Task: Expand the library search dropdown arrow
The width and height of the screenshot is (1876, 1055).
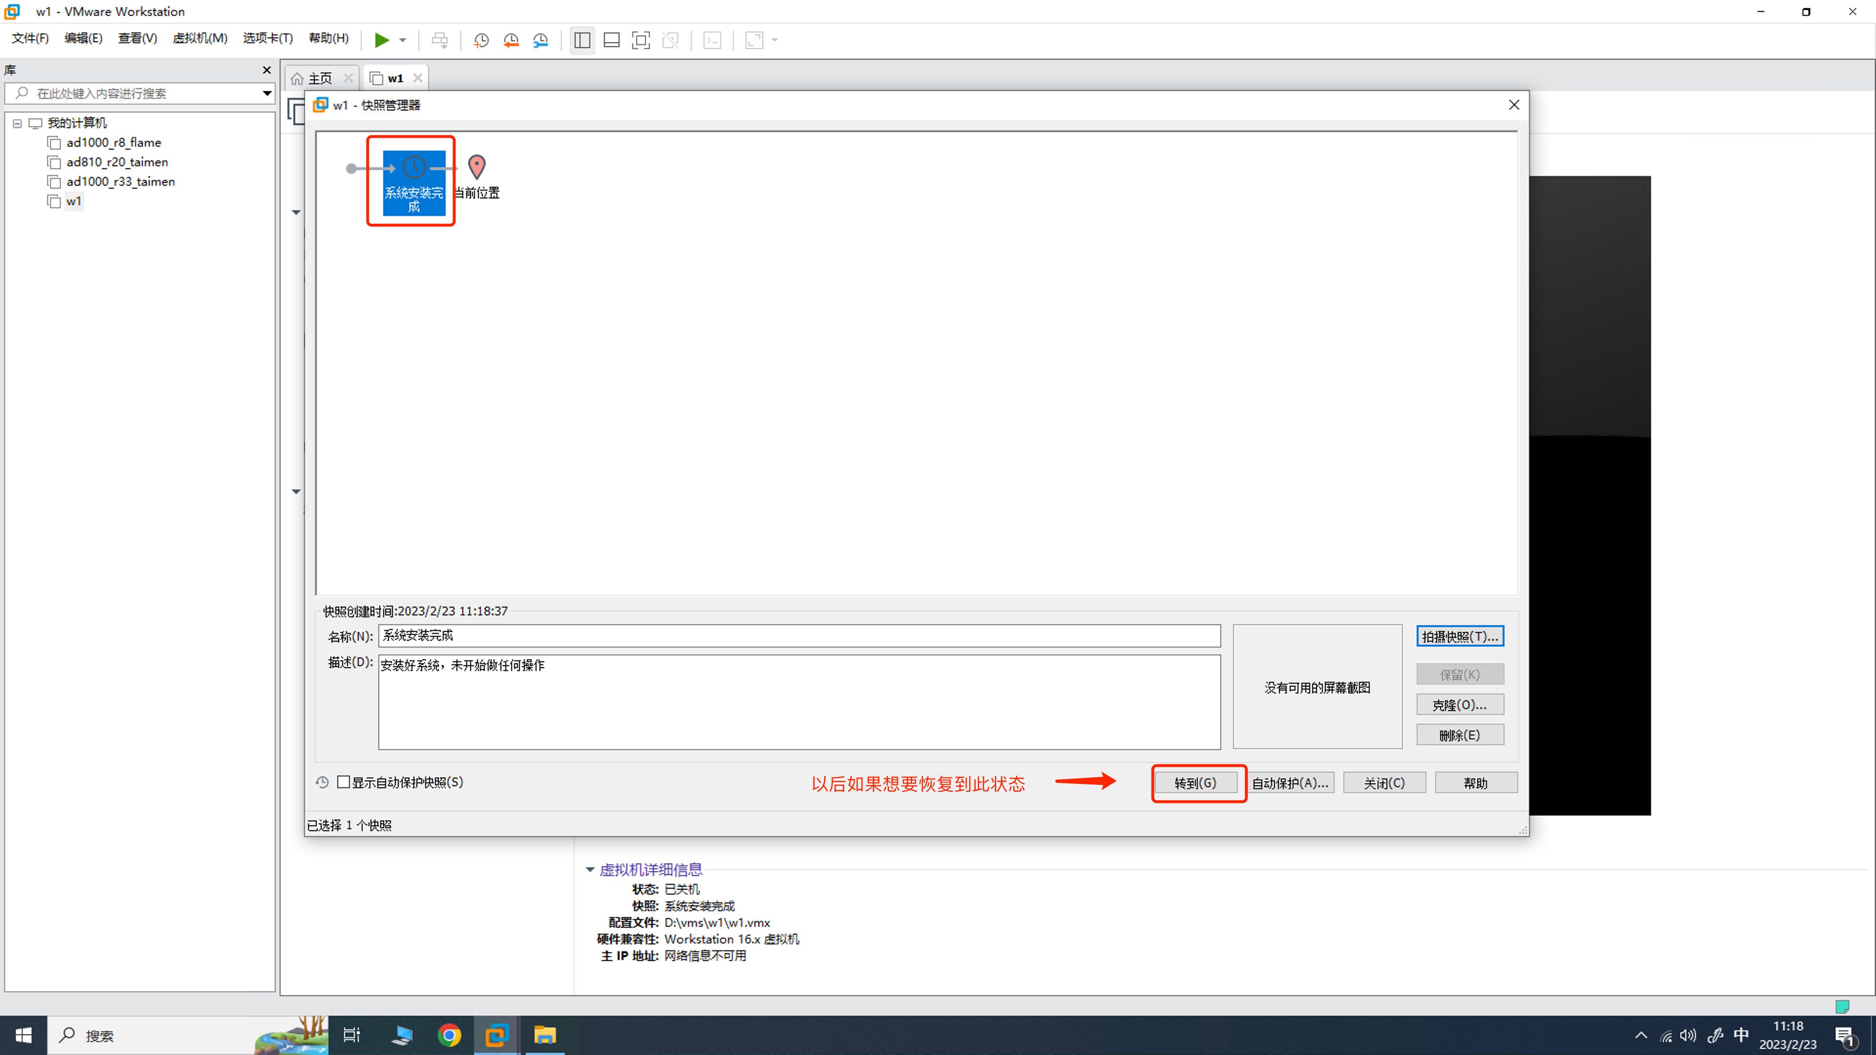Action: (x=267, y=93)
